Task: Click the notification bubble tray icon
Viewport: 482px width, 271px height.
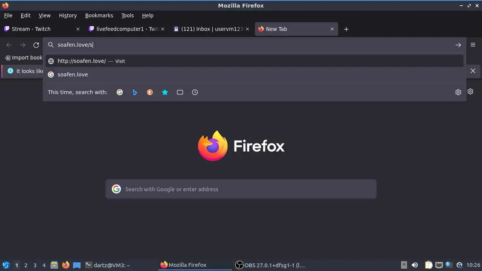Action: coord(448,265)
